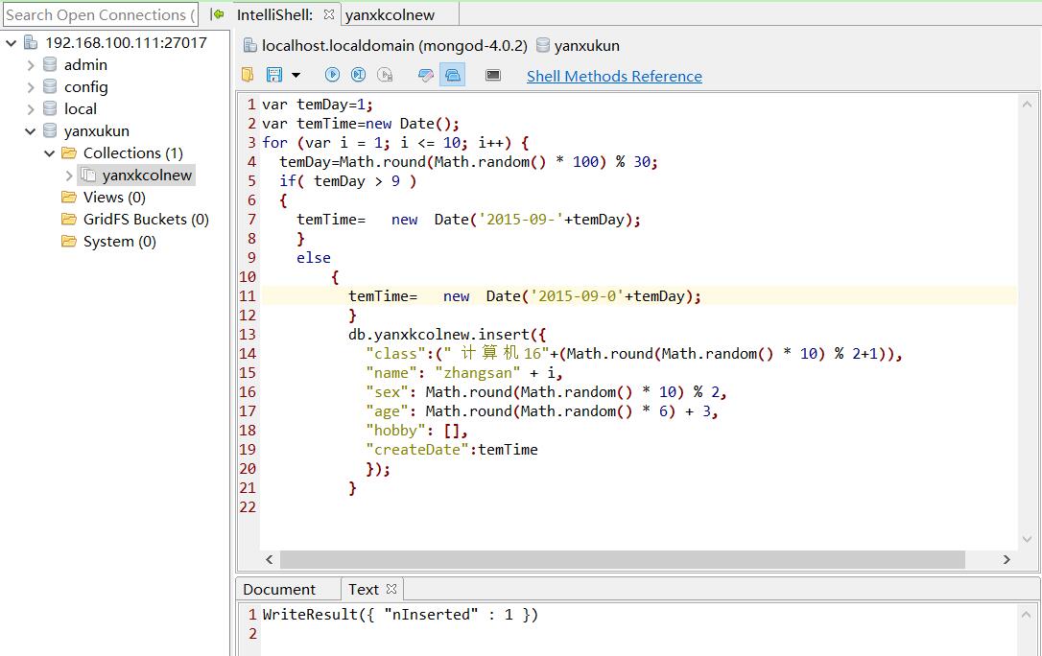The width and height of the screenshot is (1042, 656).
Task: Expand the yanxkcolnew collection node
Action: pyautogui.click(x=68, y=176)
